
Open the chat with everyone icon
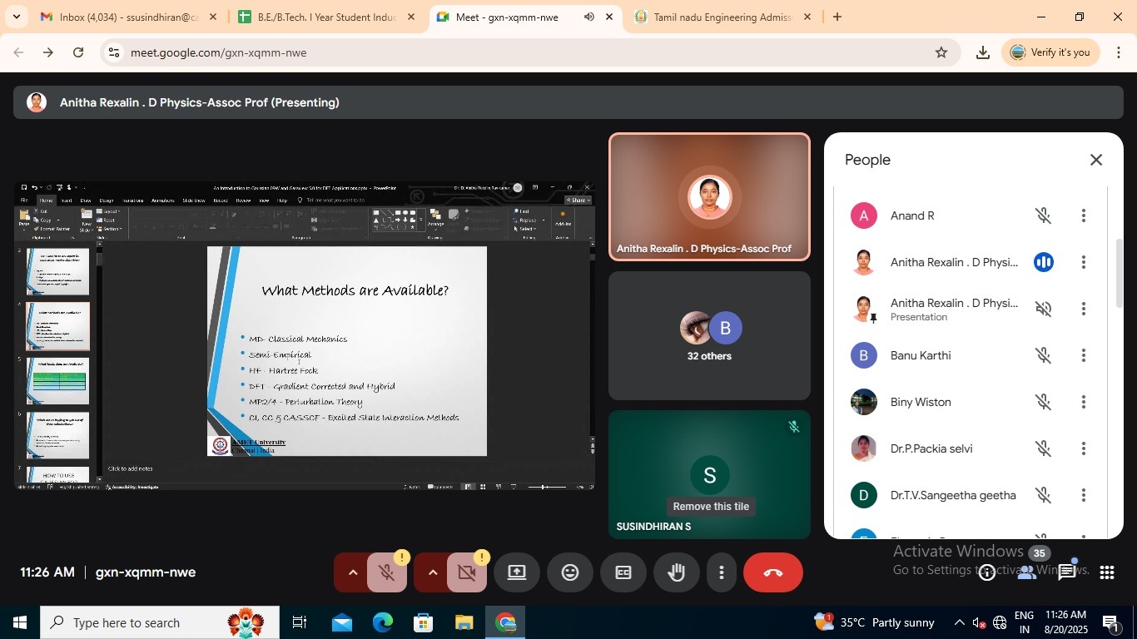click(1068, 572)
